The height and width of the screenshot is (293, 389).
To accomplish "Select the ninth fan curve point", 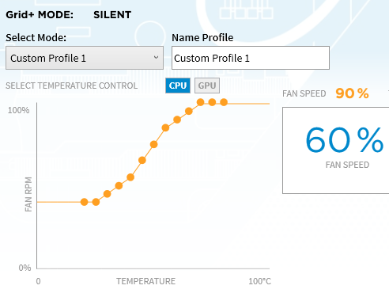I will tap(177, 120).
